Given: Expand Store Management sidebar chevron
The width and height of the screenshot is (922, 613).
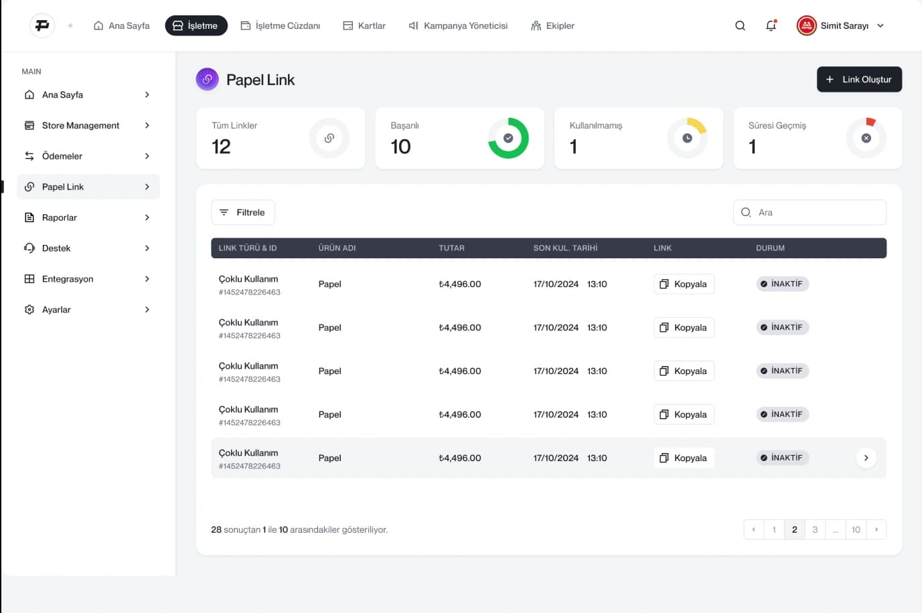Looking at the screenshot, I should tap(147, 125).
